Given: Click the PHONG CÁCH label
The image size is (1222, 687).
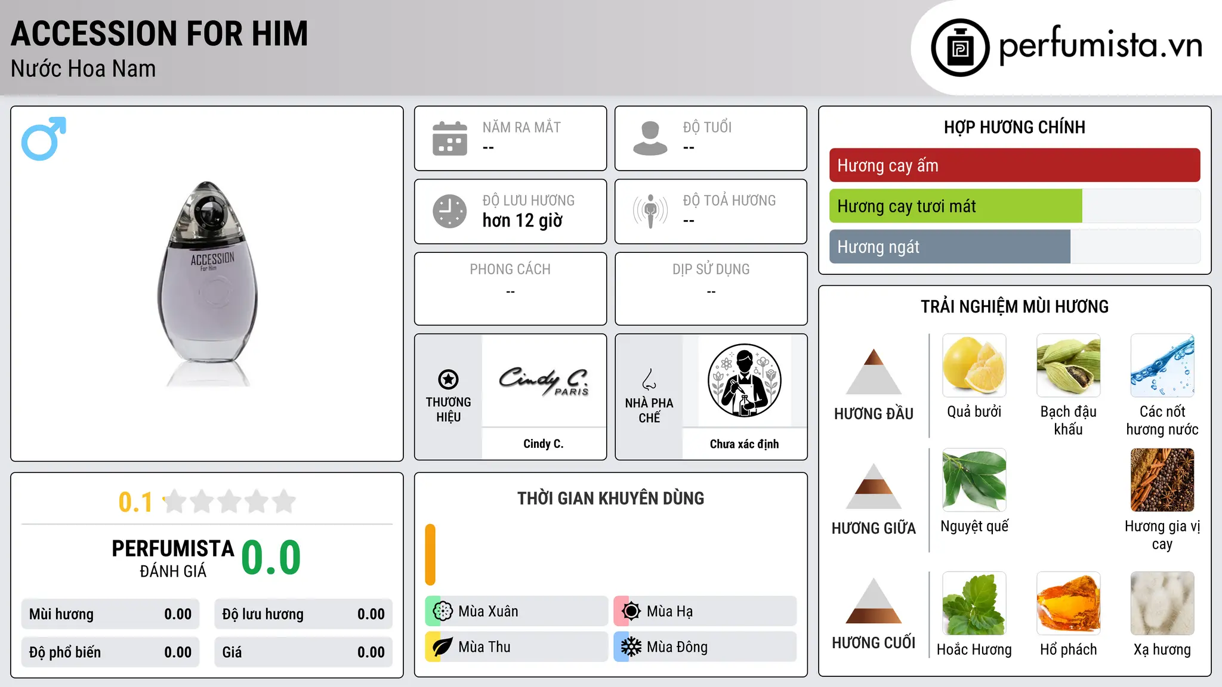Looking at the screenshot, I should coord(510,270).
